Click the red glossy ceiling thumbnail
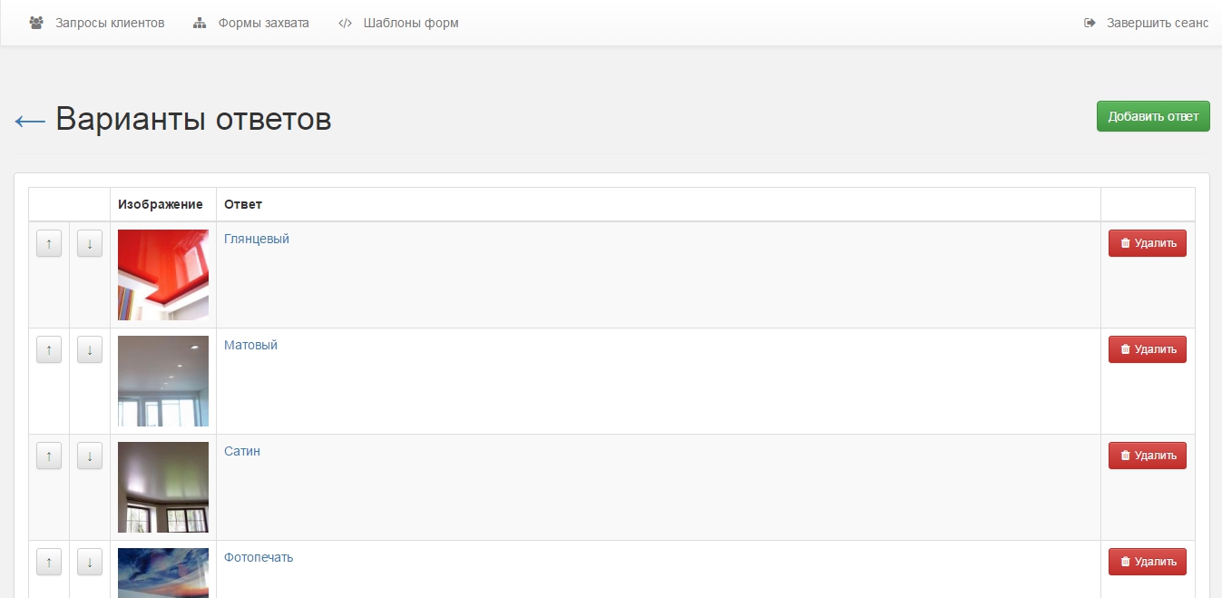The width and height of the screenshot is (1222, 598). 163,275
